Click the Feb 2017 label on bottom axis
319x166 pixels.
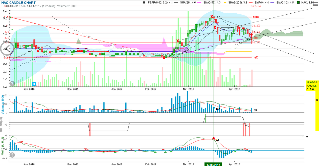(150, 164)
